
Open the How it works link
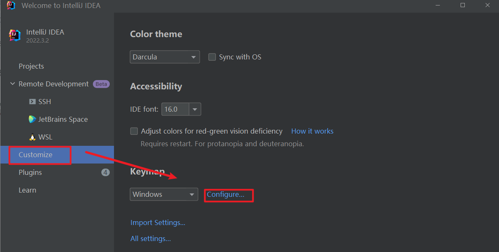312,131
